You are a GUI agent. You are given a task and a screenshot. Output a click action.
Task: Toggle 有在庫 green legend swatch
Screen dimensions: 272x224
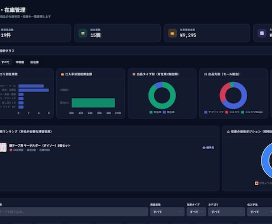(x=151, y=112)
